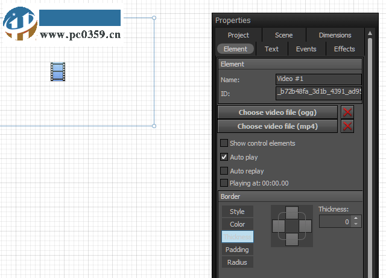
Task: Select the Element tab
Action: (x=235, y=49)
